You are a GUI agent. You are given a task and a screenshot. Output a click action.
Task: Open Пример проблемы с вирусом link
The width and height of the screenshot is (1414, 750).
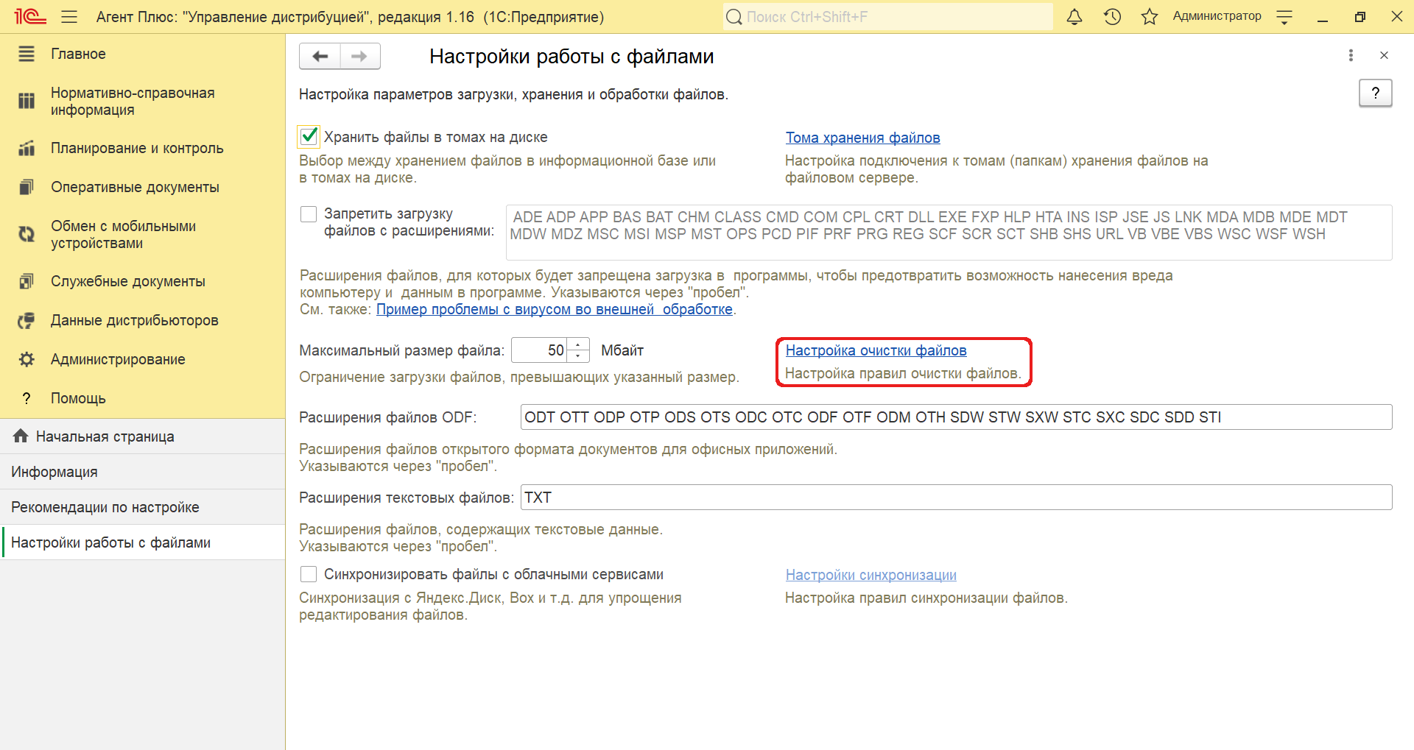click(x=555, y=309)
